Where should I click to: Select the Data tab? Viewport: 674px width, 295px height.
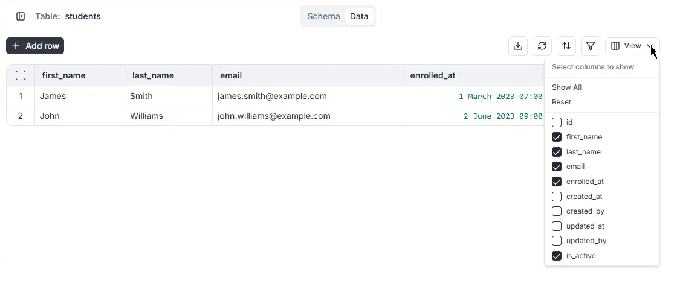(x=359, y=16)
